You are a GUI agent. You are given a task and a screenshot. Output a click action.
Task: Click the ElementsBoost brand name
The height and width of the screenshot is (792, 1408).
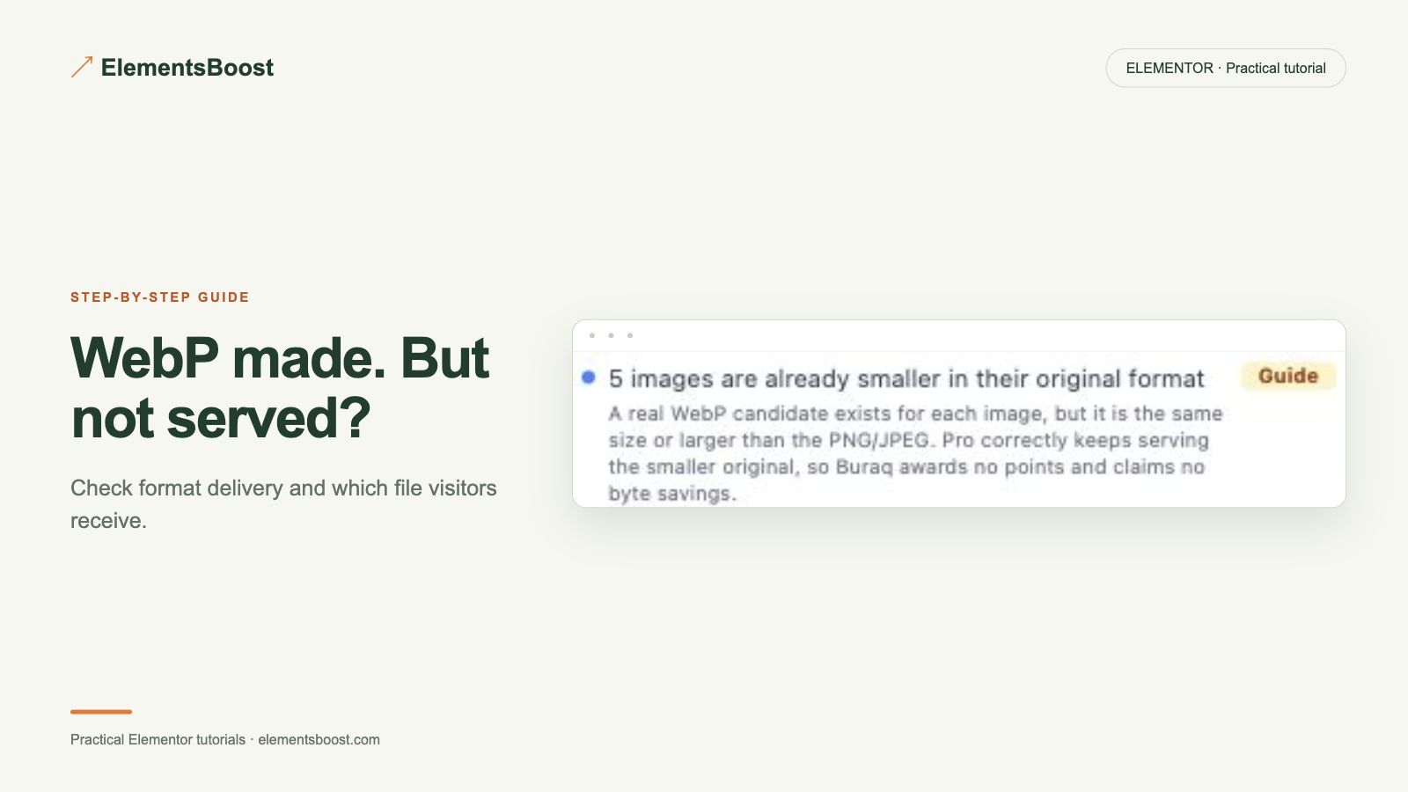click(187, 68)
